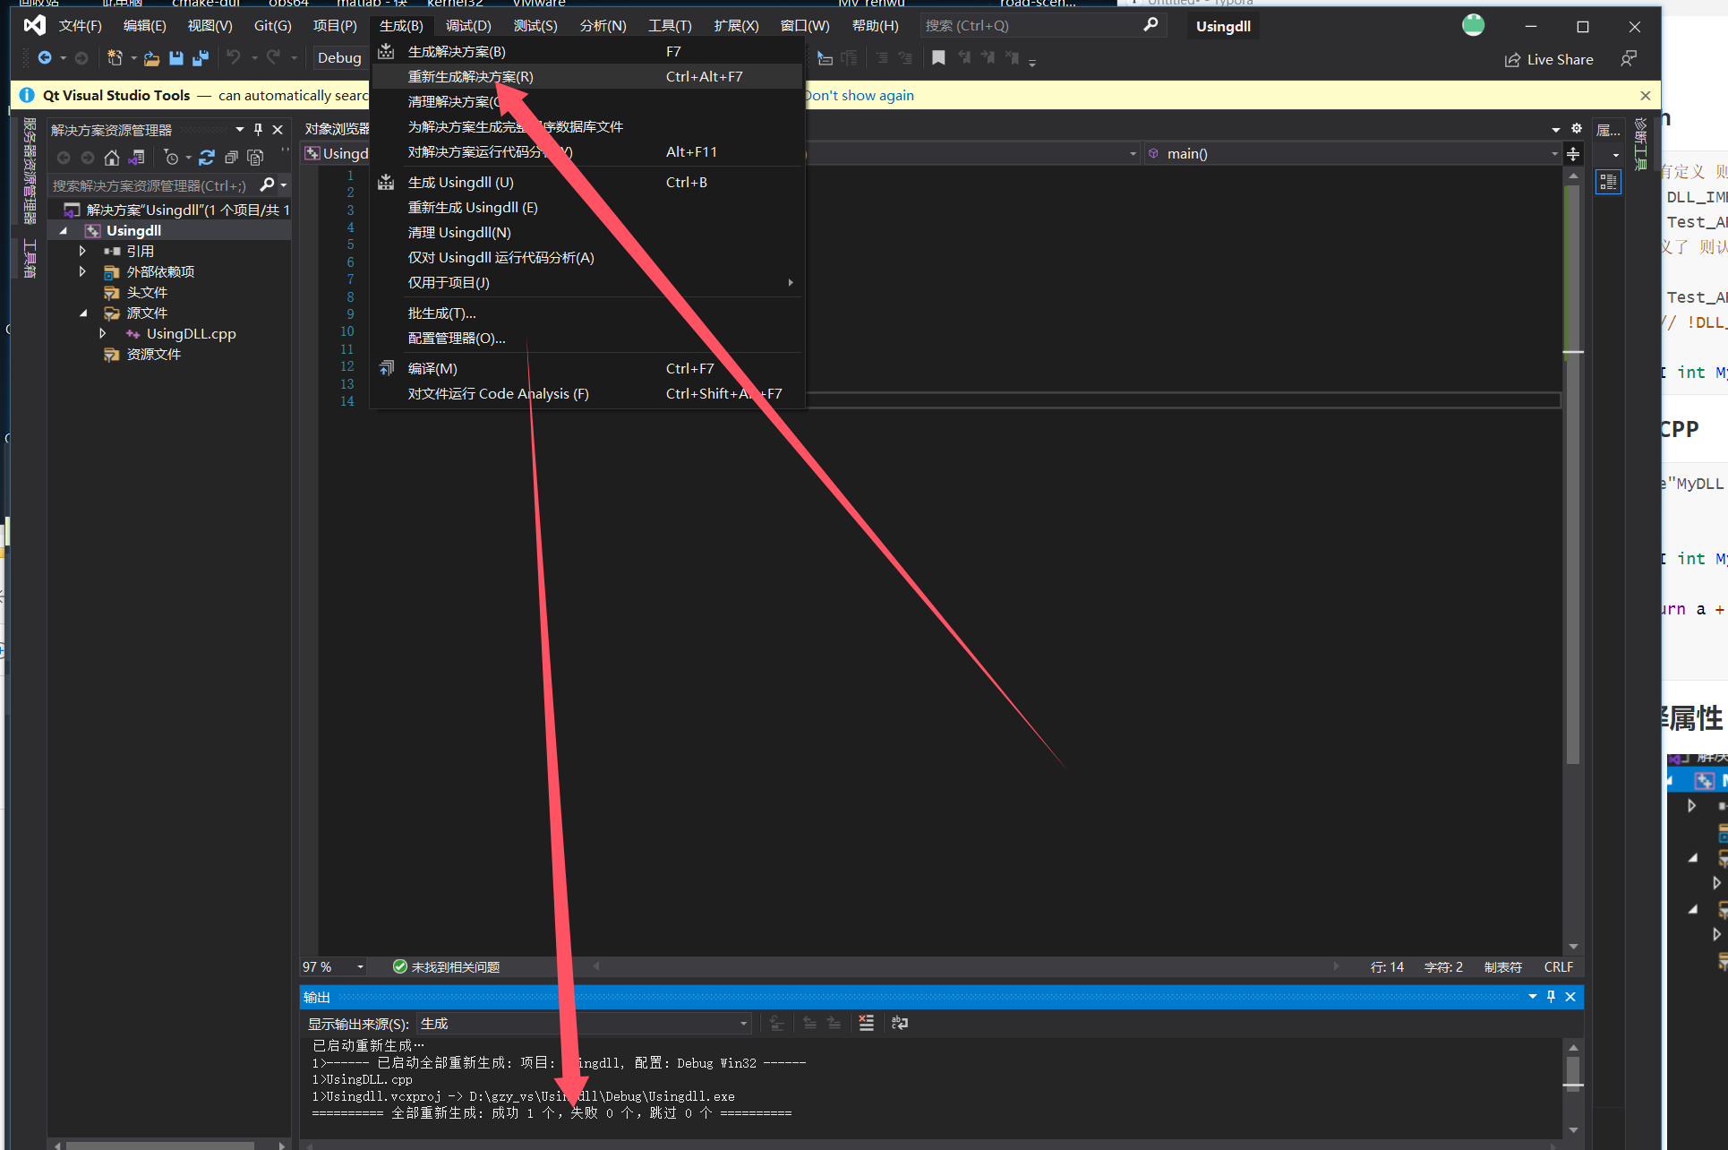Pin the Solution Explorer panel
Viewport: 1728px width, 1150px height.
coord(258,129)
